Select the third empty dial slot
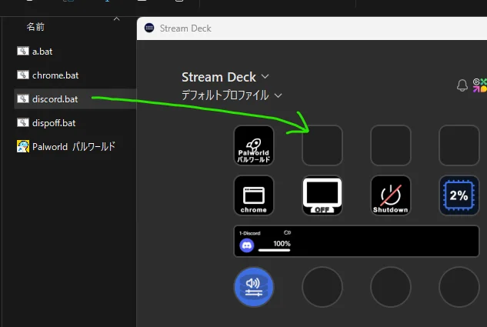Screen dimensions: 487x327 [391, 287]
